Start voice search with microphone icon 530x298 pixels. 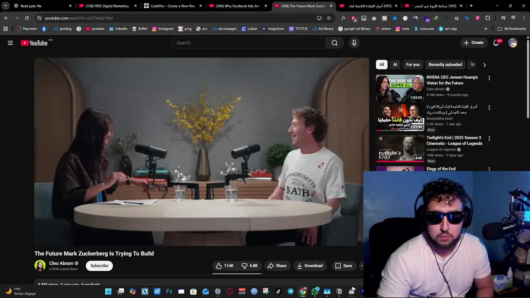354,43
